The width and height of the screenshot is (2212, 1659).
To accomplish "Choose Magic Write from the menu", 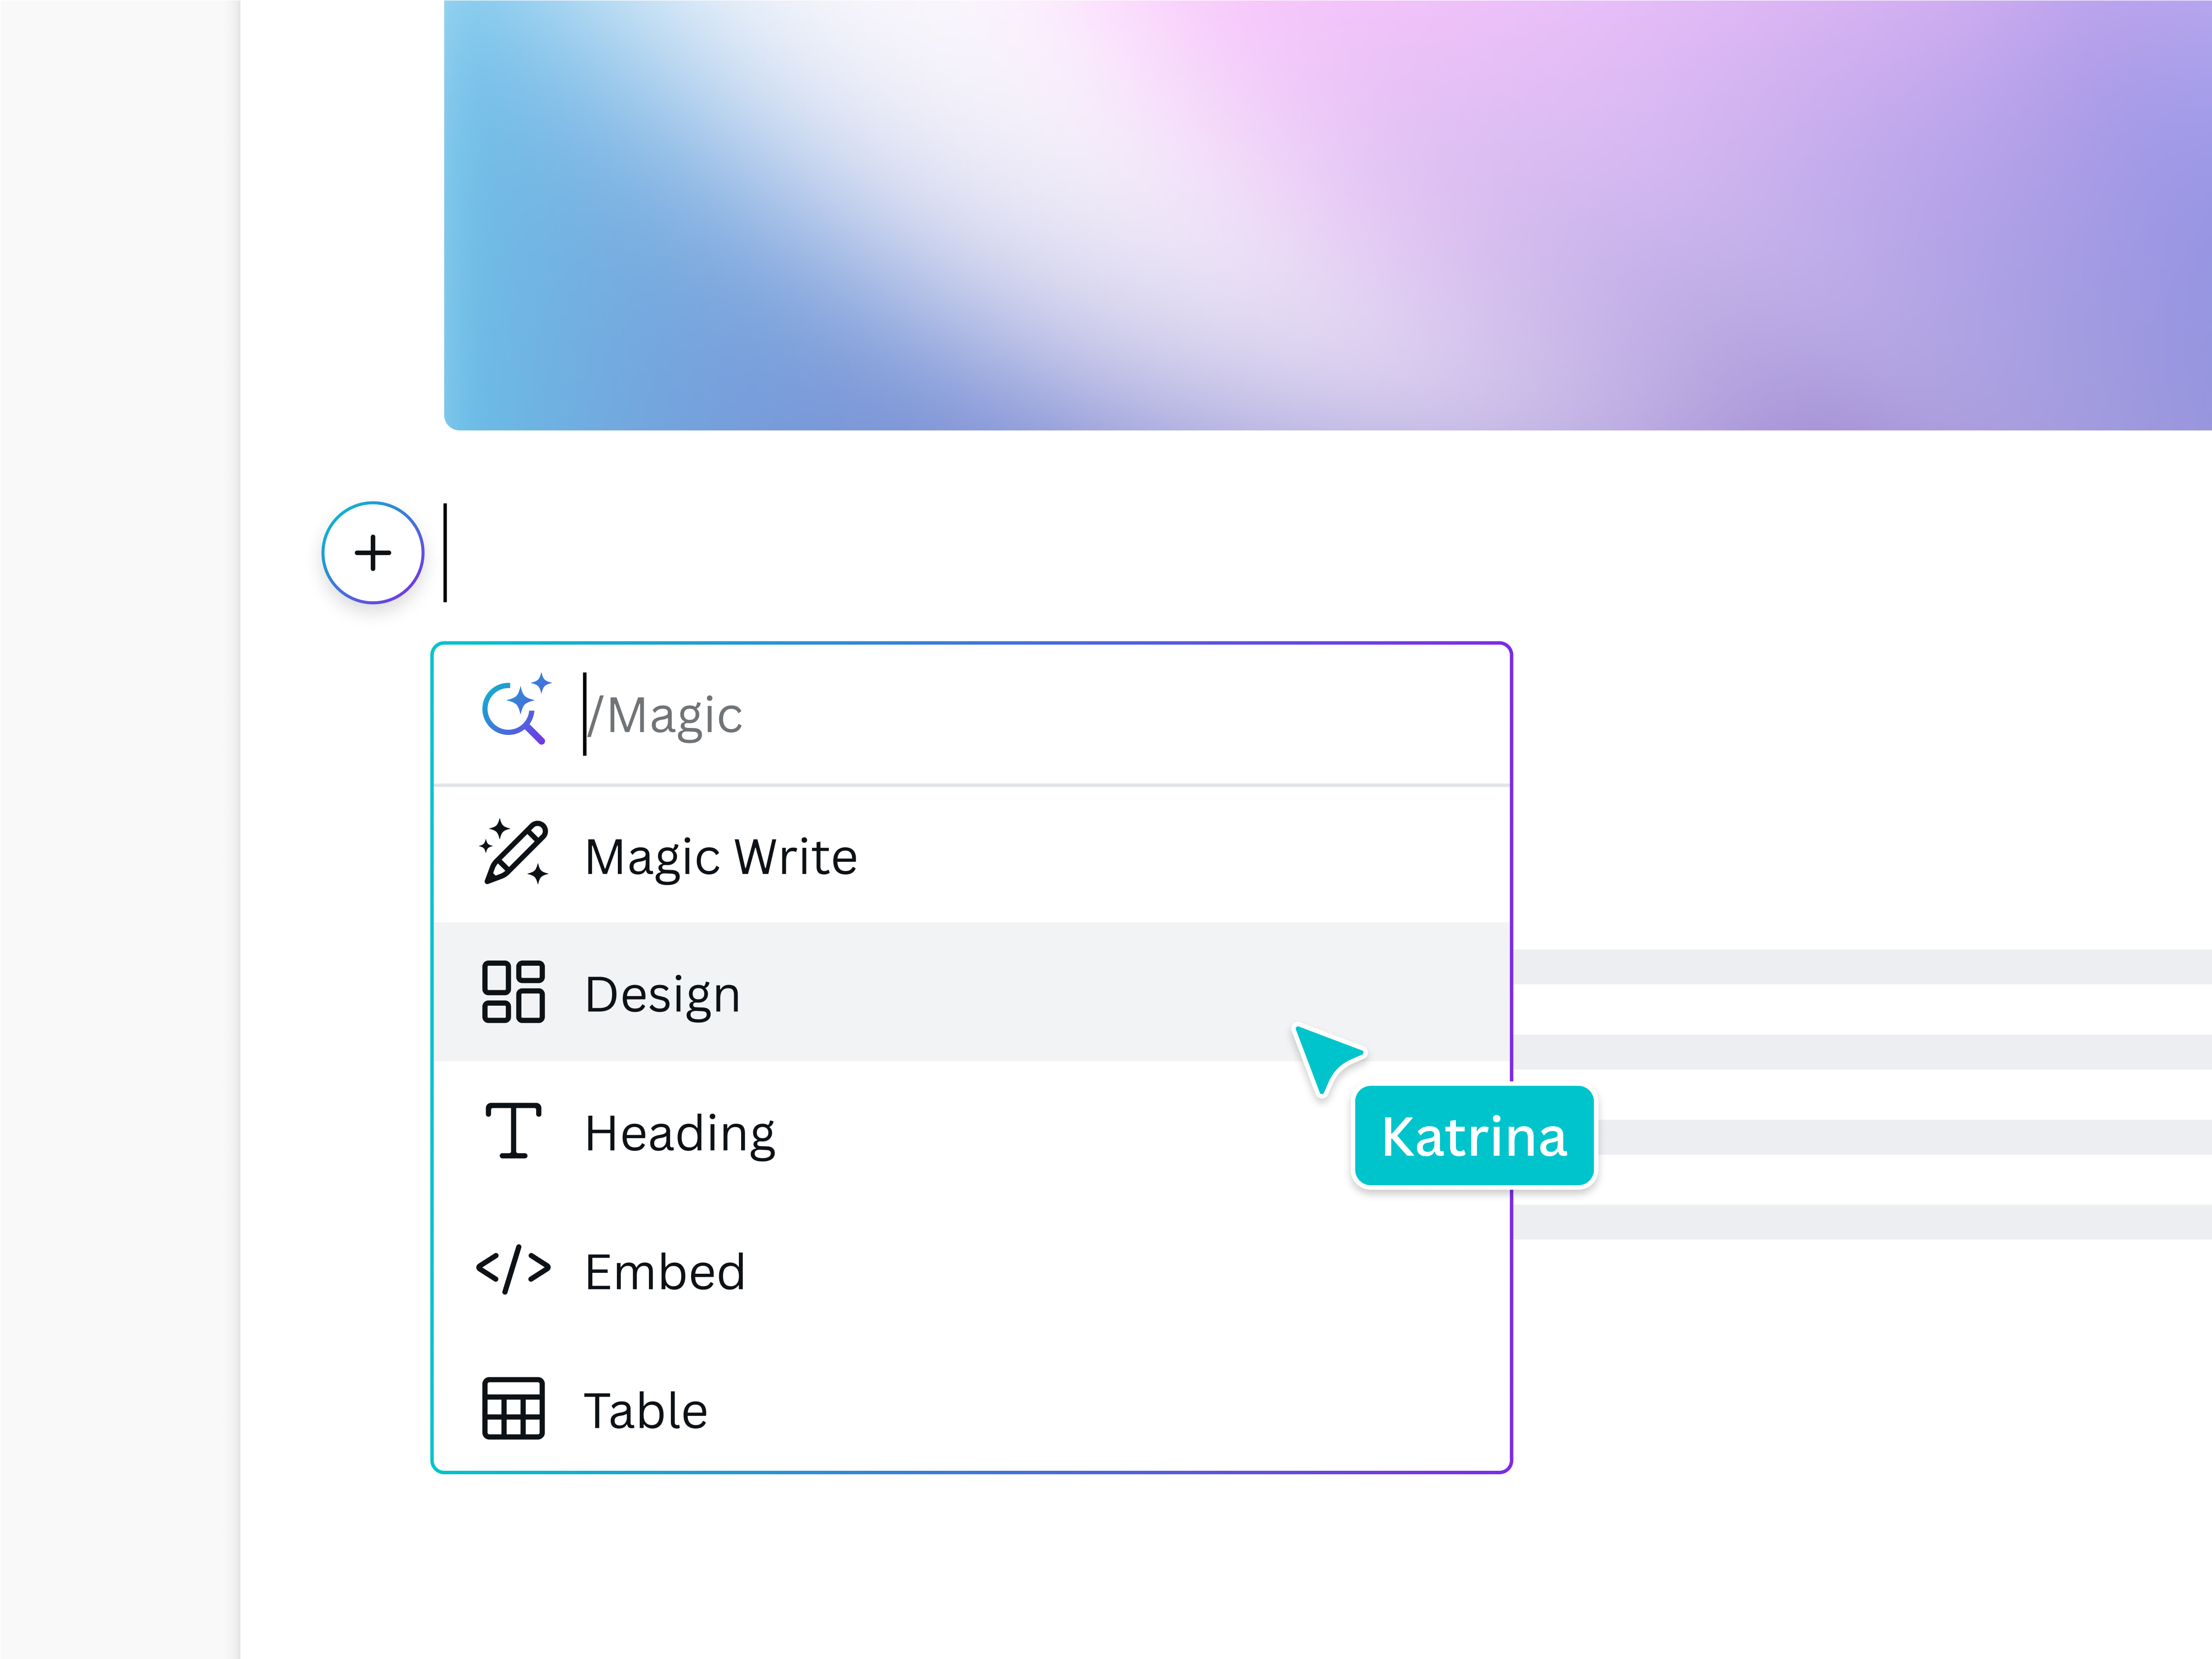I will pyautogui.click(x=721, y=855).
